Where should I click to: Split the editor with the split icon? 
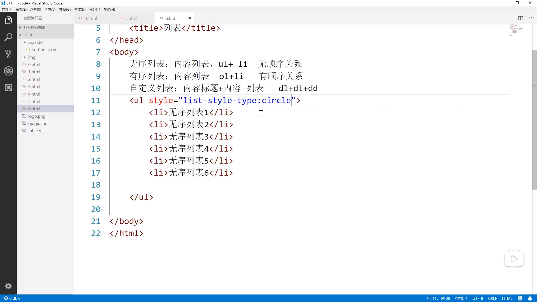pos(520,18)
